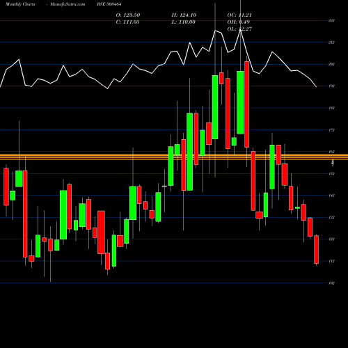
Task: Click the orange horizontal price band
Action: (x=174, y=157)
